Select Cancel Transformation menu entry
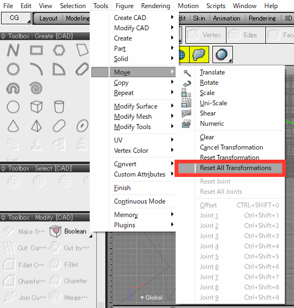 (231, 147)
